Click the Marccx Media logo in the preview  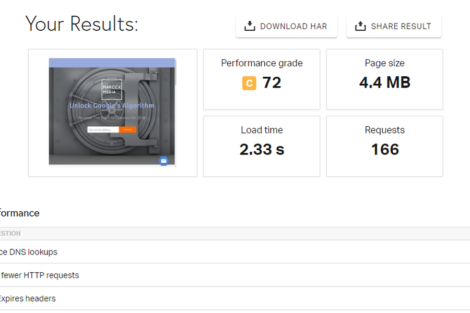coord(112,91)
